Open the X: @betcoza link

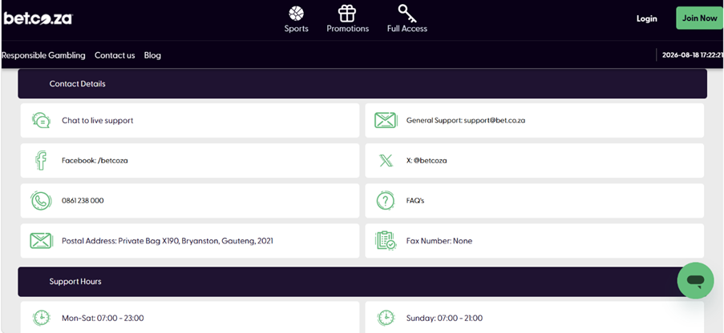tap(427, 161)
